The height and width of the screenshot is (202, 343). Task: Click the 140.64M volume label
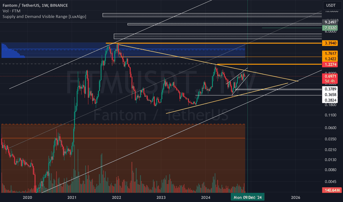(x=332, y=190)
